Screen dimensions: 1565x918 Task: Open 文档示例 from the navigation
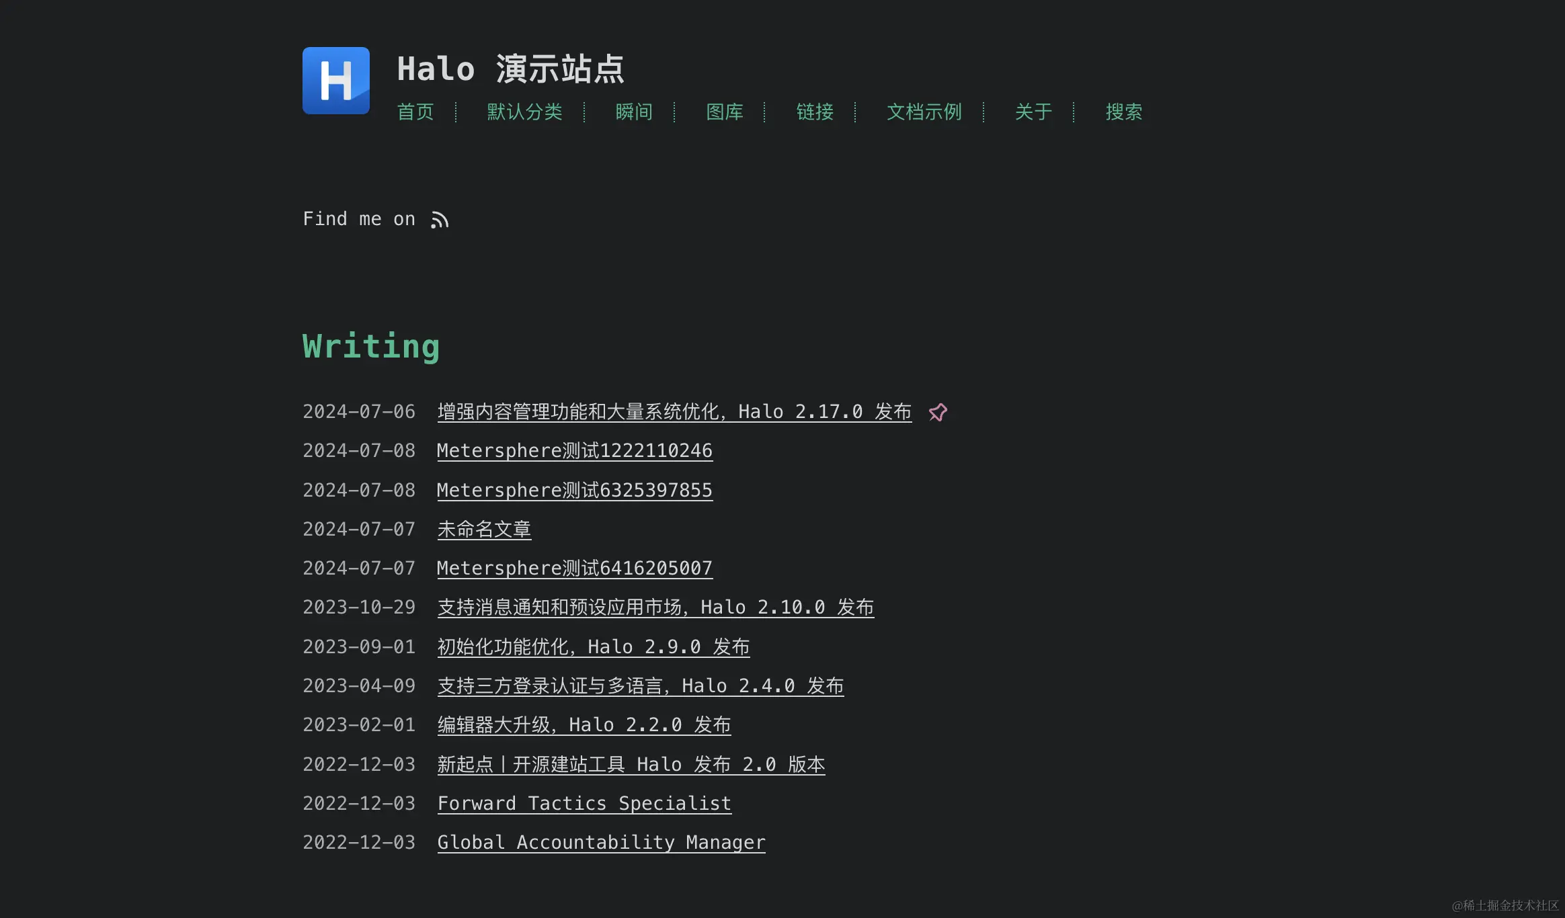pos(924,112)
